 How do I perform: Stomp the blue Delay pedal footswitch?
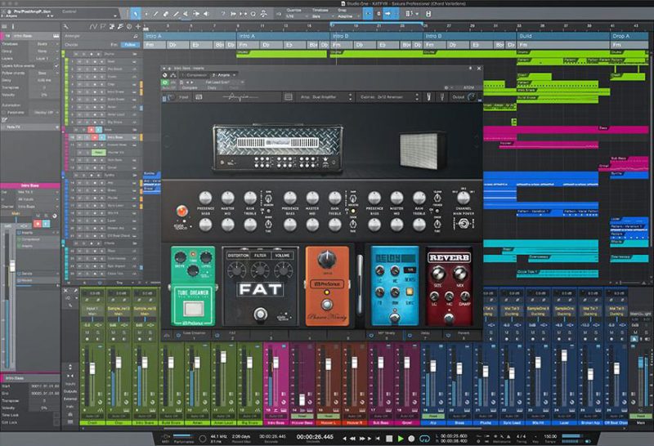pos(394,318)
